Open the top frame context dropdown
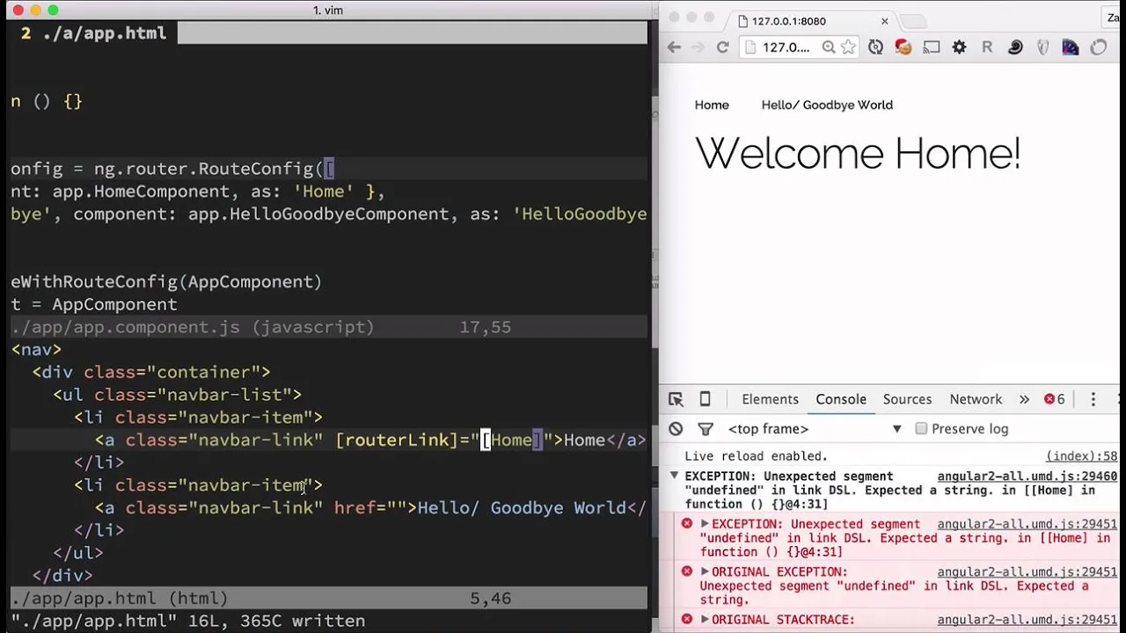Screen dimensions: 1126x633 coord(815,429)
